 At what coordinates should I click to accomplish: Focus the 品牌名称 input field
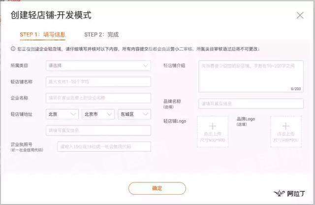click(x=251, y=103)
